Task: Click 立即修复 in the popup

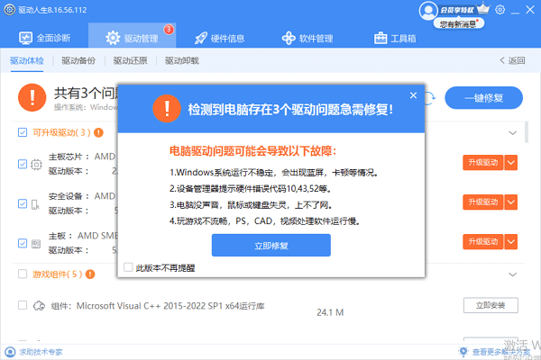Action: (271, 246)
